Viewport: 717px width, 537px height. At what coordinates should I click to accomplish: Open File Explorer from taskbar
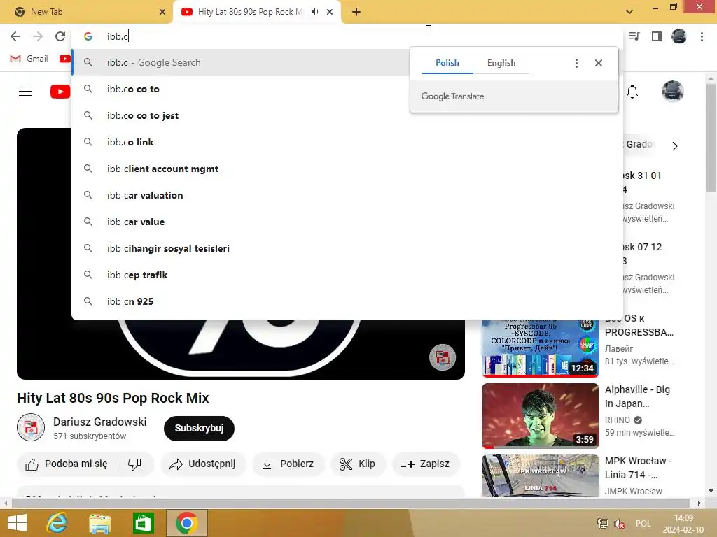tap(99, 523)
